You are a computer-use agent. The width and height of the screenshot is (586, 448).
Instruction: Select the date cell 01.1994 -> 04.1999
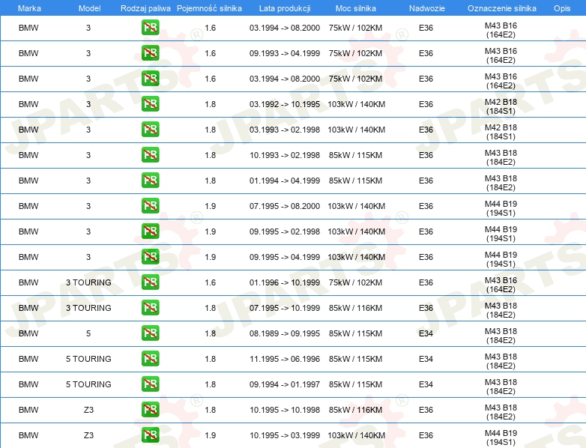point(285,181)
